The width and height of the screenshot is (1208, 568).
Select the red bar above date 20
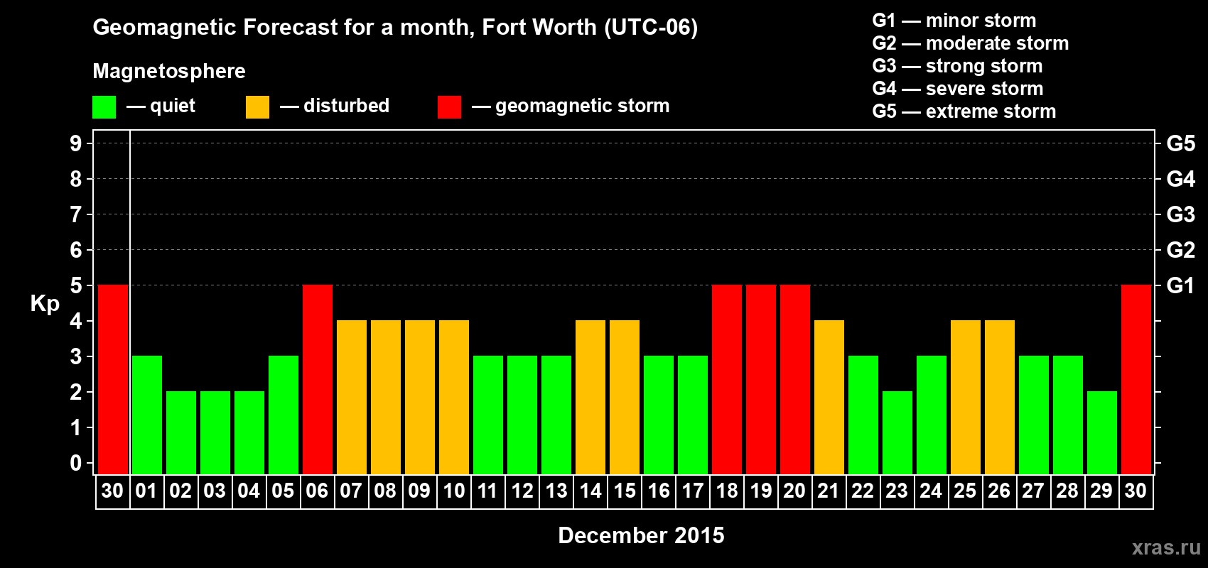(x=795, y=379)
